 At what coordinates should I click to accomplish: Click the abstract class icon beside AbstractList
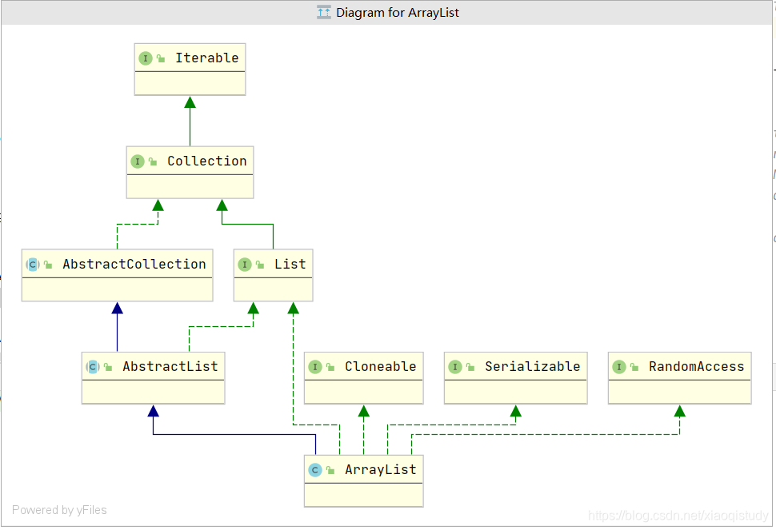[93, 367]
